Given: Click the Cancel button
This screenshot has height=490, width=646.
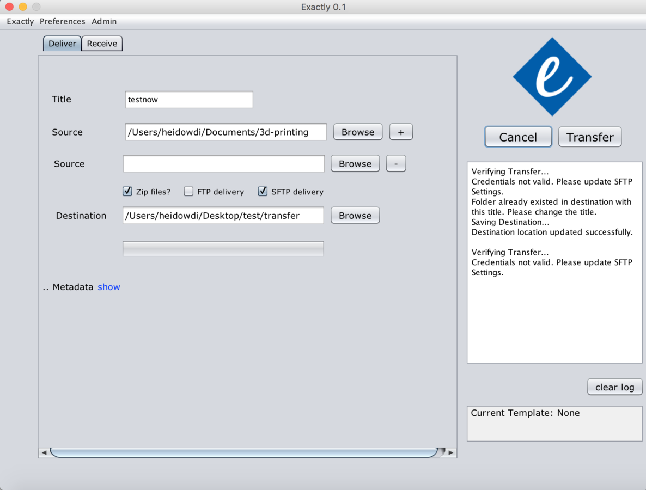Looking at the screenshot, I should click(x=518, y=137).
